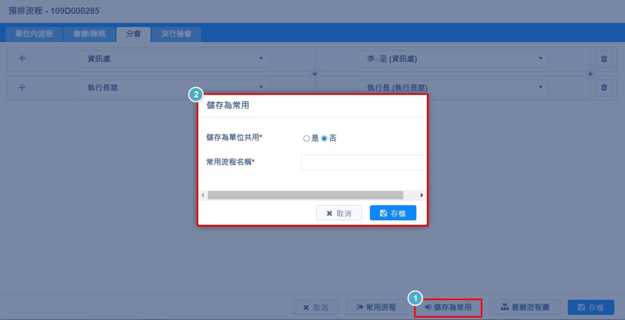Open the 資訊處 department dropdown
625x320 pixels.
(x=173, y=59)
